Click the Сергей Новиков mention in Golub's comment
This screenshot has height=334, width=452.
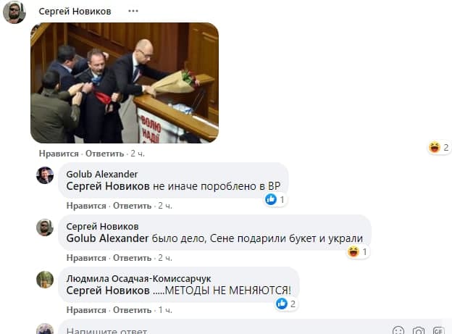tap(108, 186)
